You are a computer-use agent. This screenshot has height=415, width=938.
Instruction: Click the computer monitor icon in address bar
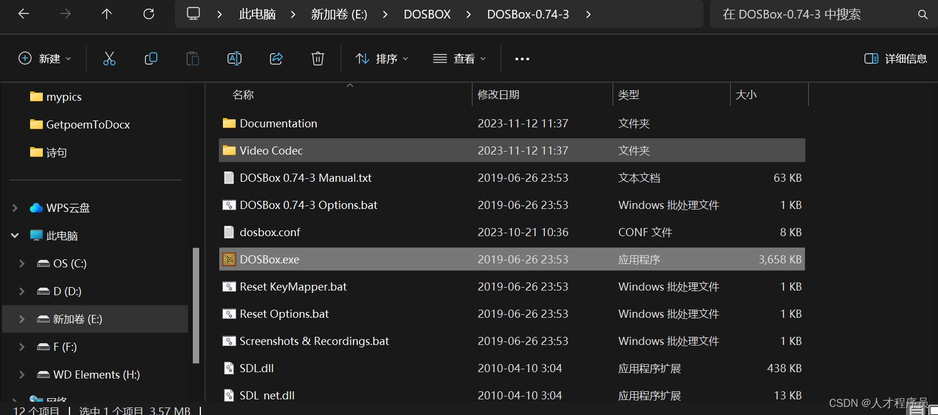[193, 14]
